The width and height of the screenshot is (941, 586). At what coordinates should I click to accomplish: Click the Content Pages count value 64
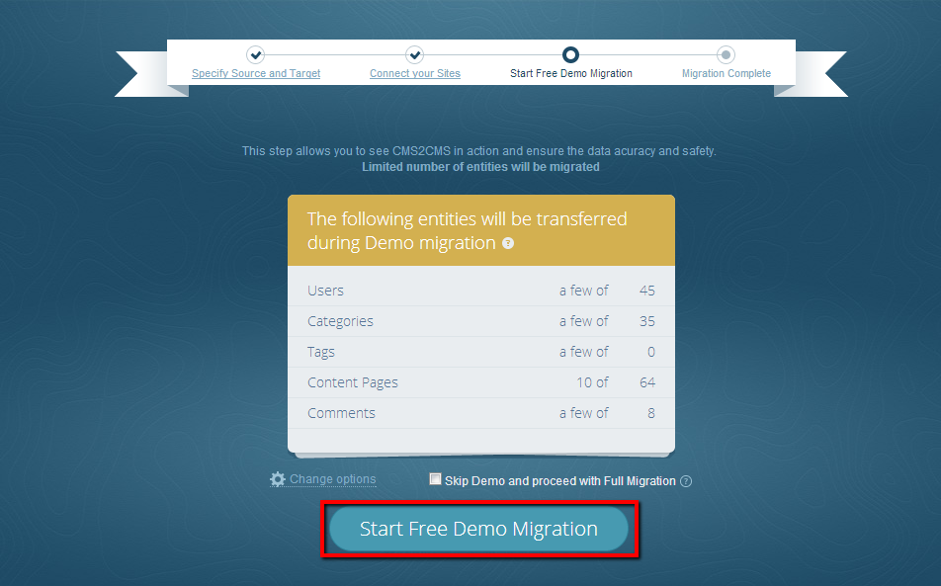click(646, 382)
